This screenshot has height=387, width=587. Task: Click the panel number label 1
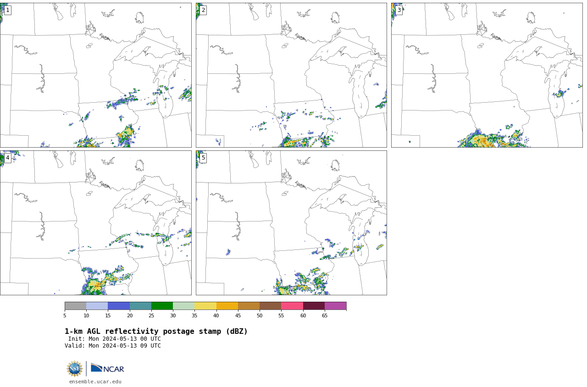click(x=7, y=10)
